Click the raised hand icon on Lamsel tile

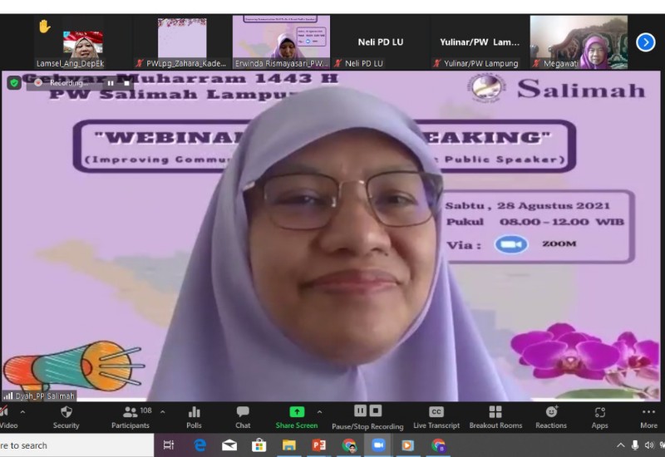44,27
